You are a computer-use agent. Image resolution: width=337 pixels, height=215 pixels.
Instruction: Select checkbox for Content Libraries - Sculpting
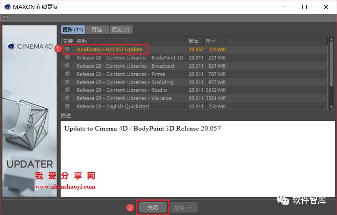coord(68,82)
